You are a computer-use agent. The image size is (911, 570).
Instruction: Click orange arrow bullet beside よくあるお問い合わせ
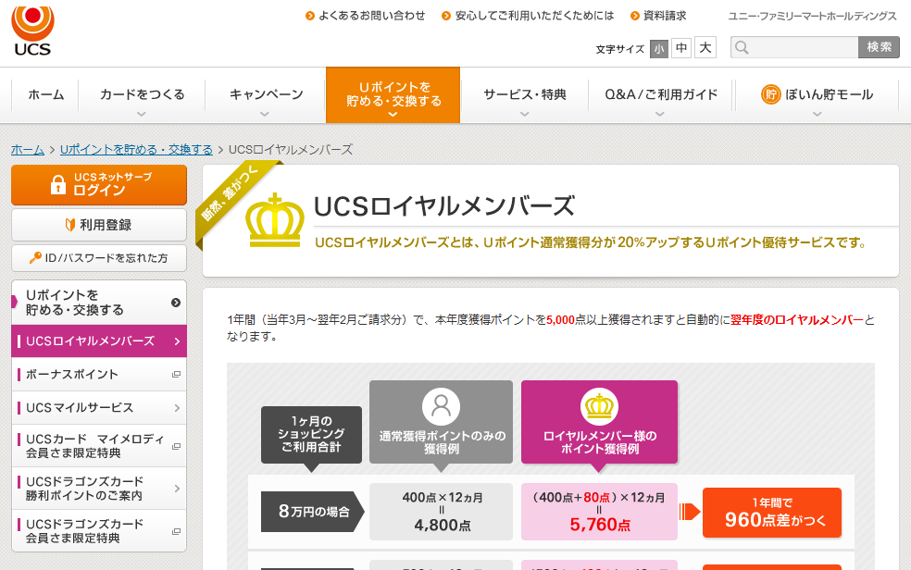[x=310, y=17]
